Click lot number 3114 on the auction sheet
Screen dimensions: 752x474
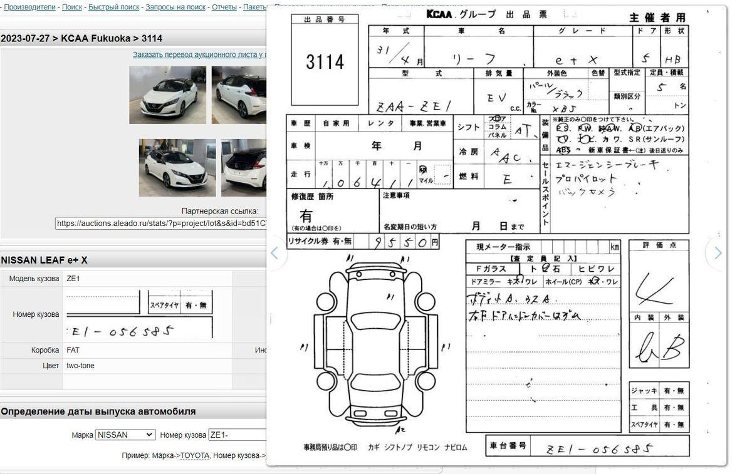coord(325,61)
